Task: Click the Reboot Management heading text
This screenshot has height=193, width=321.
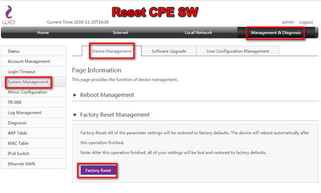Action: point(107,95)
